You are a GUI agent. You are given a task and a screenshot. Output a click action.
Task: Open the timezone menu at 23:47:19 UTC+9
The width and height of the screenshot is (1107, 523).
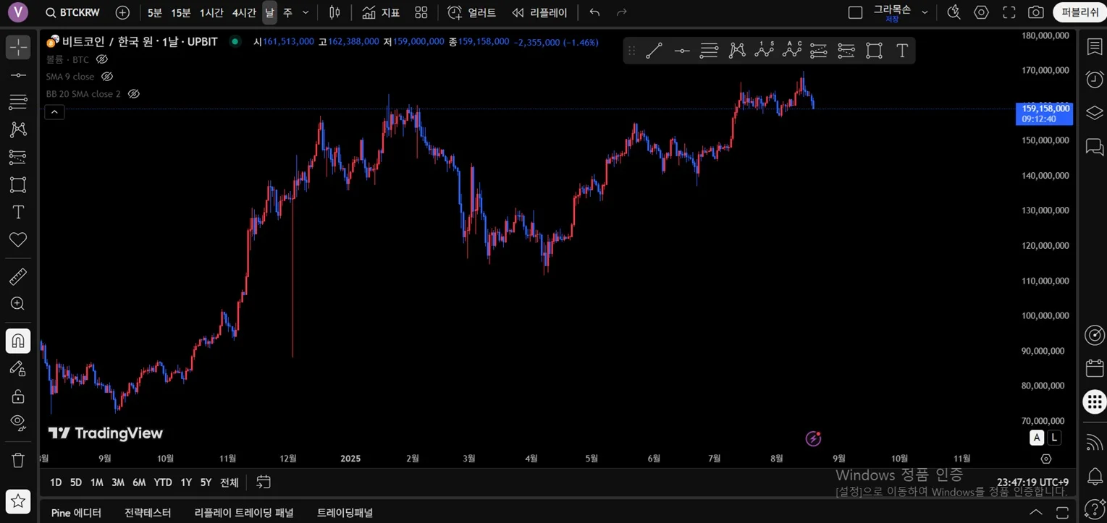coord(1032,482)
